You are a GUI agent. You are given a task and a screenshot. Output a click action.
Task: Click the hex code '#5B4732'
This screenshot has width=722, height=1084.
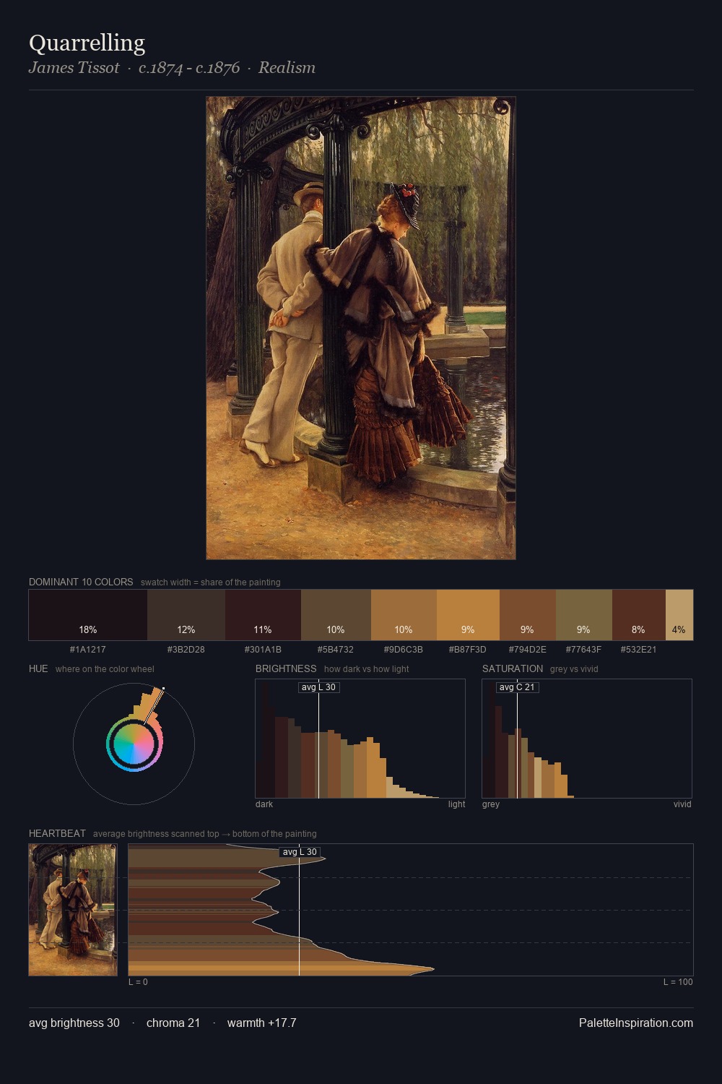click(336, 649)
